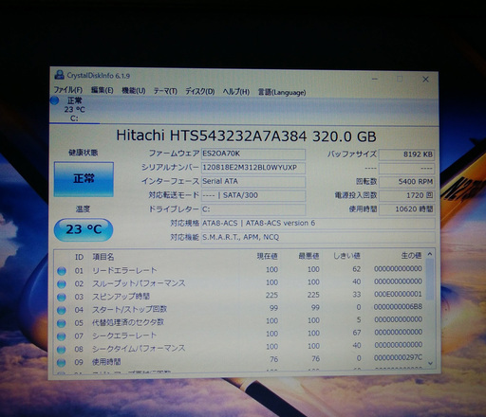
Task: Click the 健康状態 label
Action: tap(84, 153)
